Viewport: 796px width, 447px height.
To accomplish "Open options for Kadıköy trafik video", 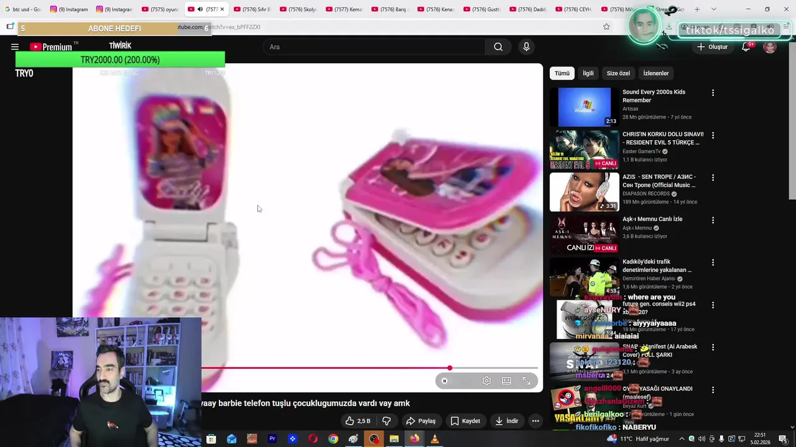I will 713,262.
